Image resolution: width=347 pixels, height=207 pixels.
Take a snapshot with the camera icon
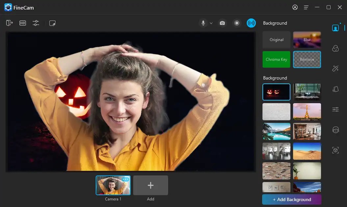[x=222, y=23]
